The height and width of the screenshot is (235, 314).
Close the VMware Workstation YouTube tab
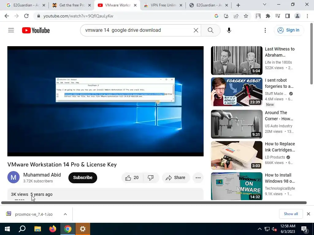point(135,5)
